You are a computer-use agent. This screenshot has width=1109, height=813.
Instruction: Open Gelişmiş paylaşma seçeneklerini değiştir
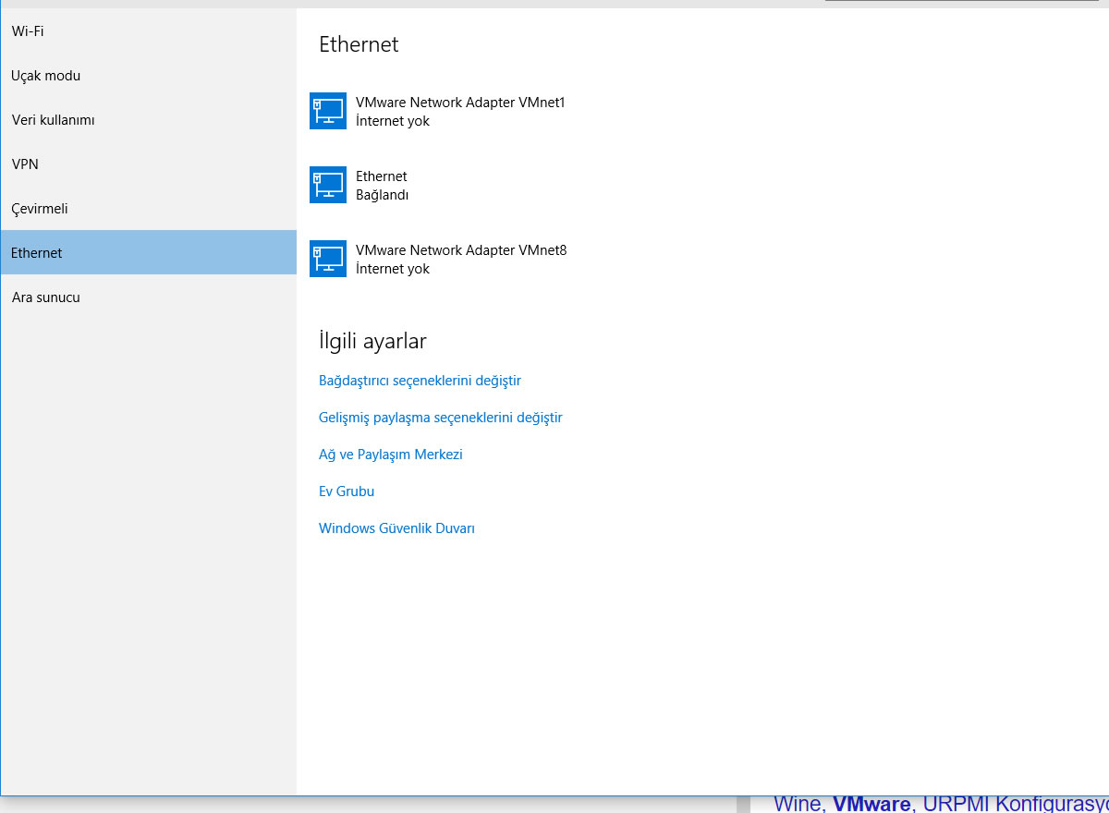[440, 418]
